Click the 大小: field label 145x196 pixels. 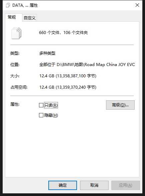click(x=15, y=76)
